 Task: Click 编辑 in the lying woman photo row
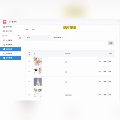coord(105,72)
